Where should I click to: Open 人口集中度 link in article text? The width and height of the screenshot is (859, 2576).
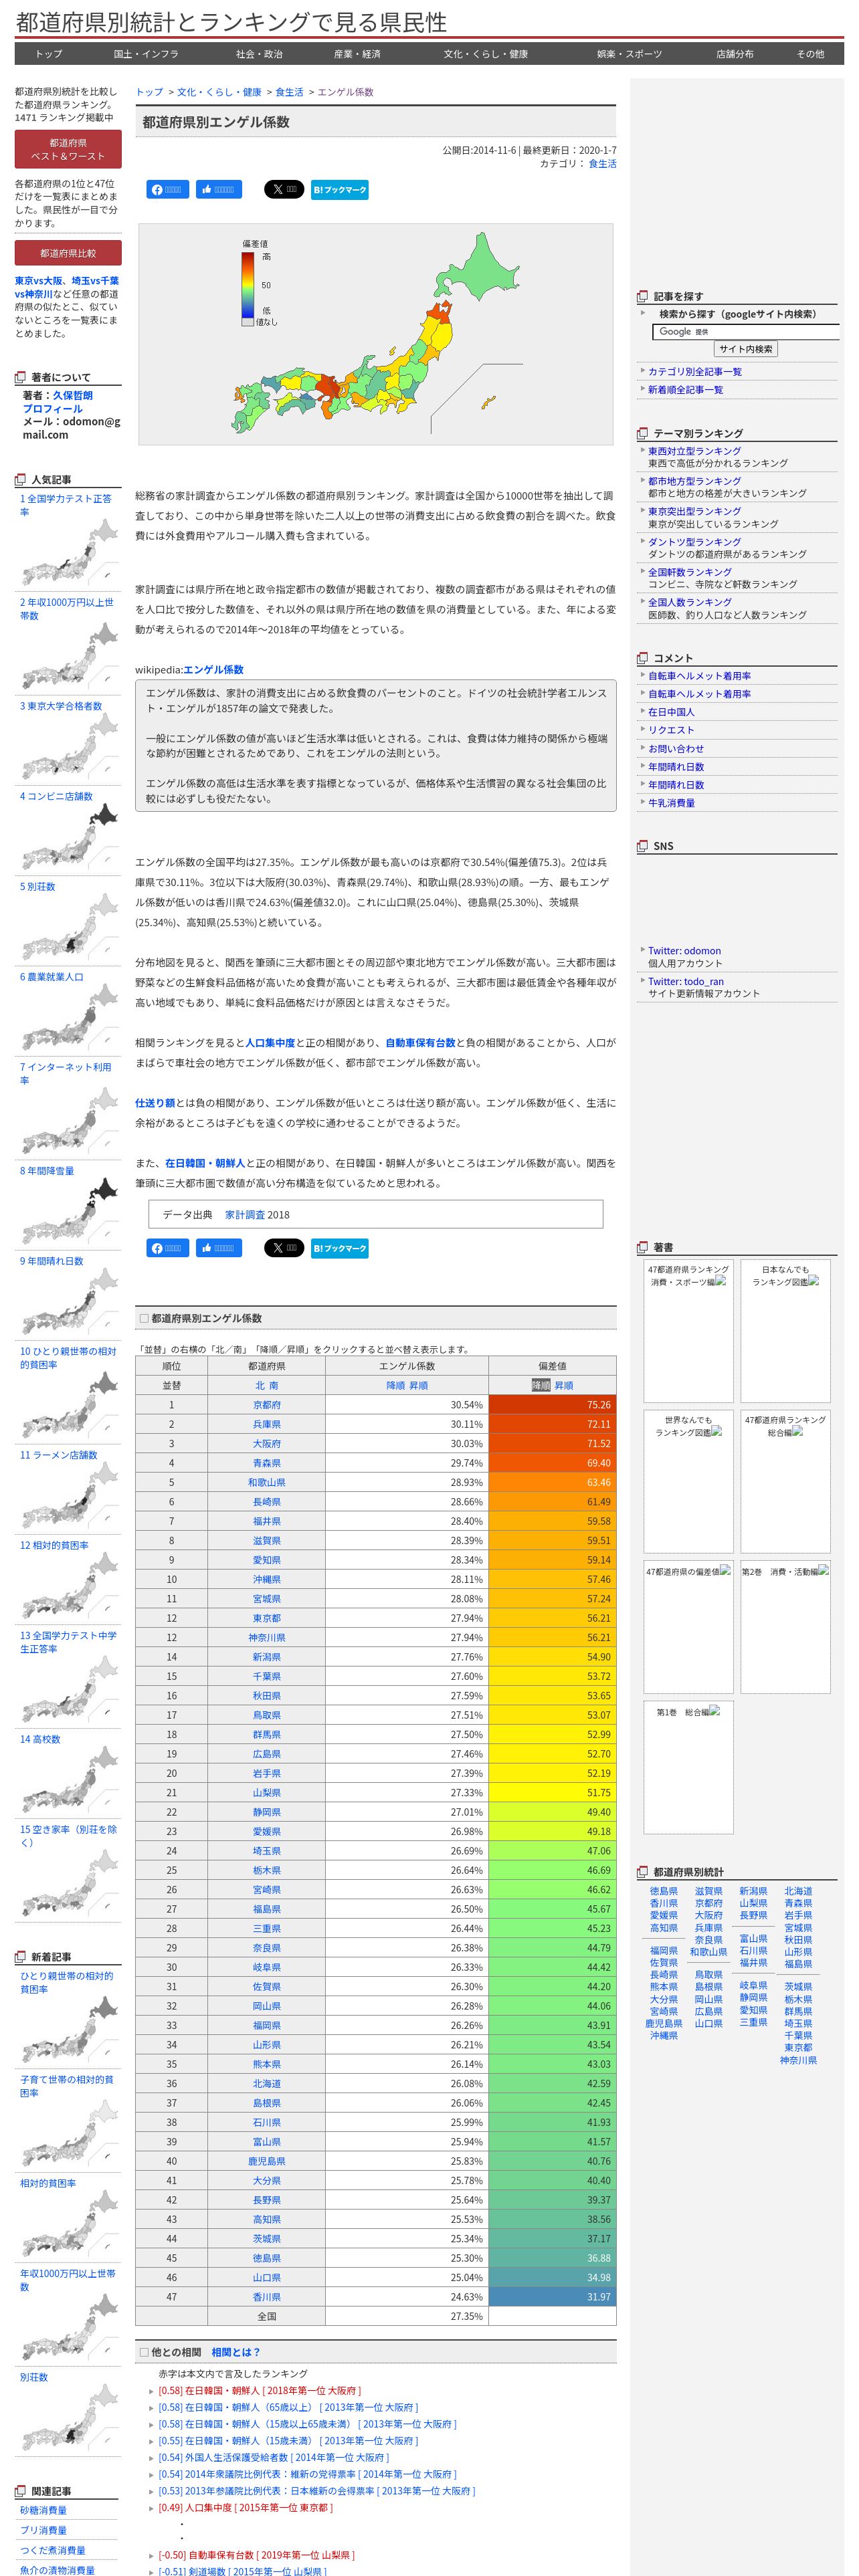click(x=270, y=1042)
